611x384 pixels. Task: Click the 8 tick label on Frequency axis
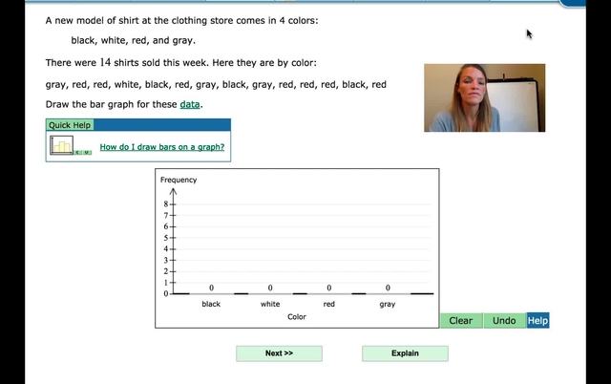(x=166, y=203)
